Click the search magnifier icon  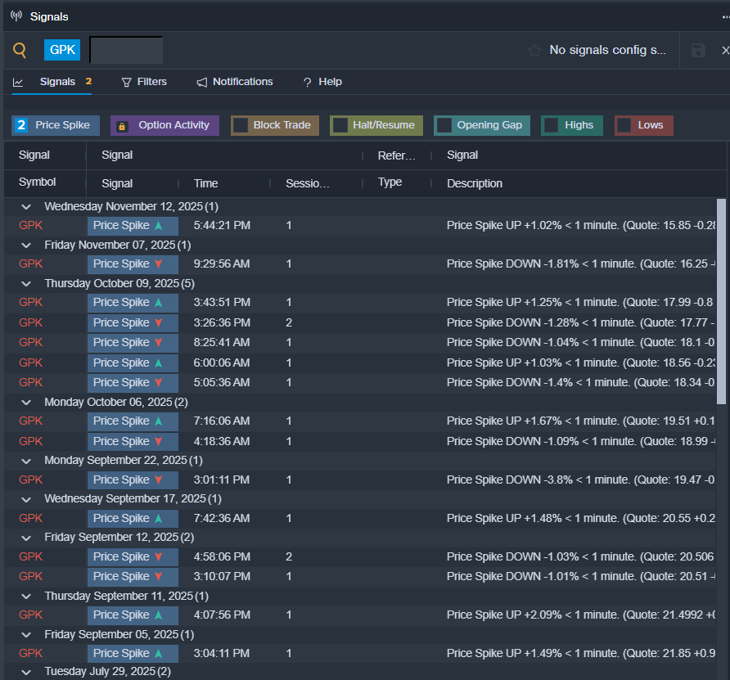[x=20, y=51]
